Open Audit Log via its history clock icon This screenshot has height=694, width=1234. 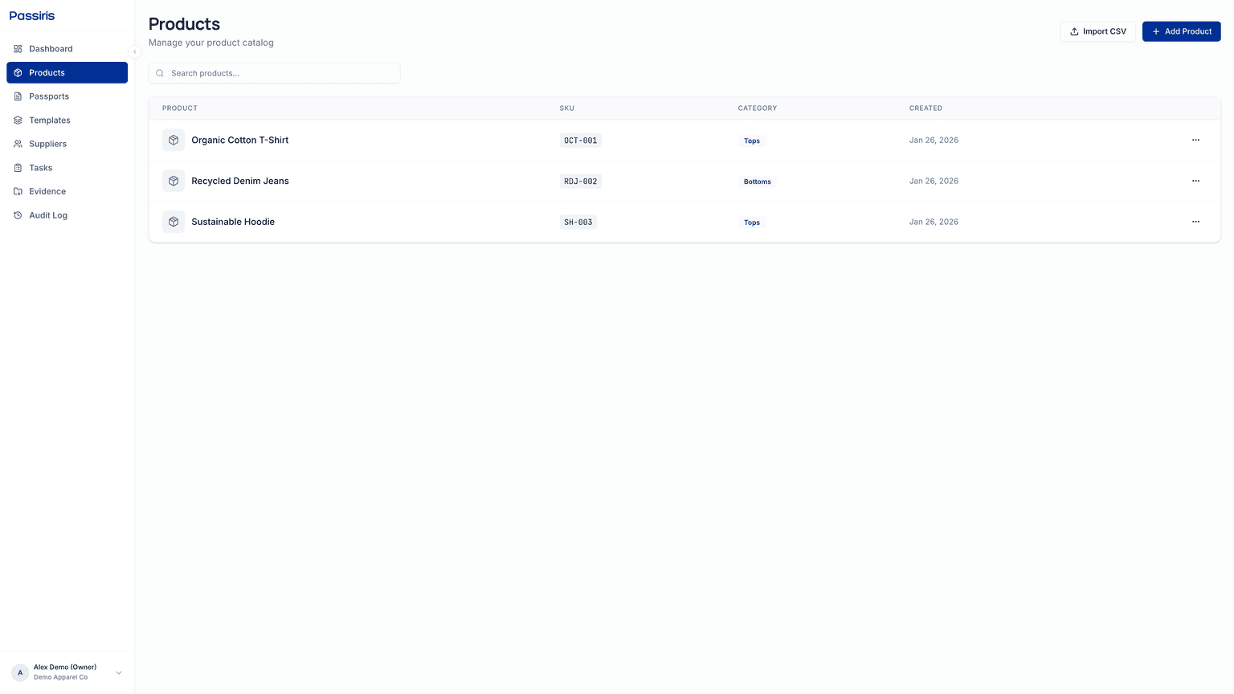[x=18, y=214]
